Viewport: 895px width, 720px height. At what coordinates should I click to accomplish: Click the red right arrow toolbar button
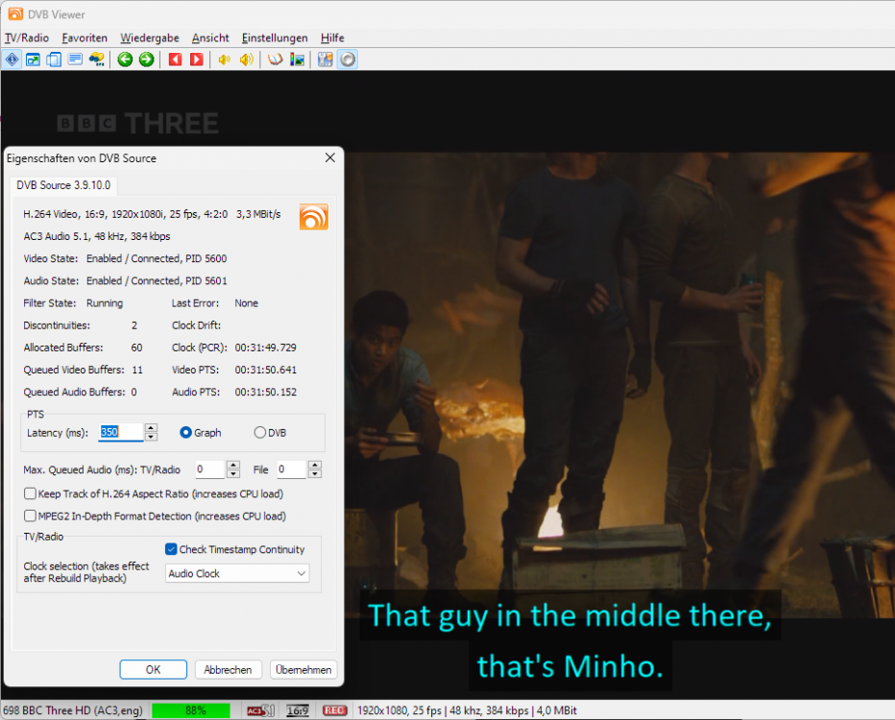(x=196, y=60)
